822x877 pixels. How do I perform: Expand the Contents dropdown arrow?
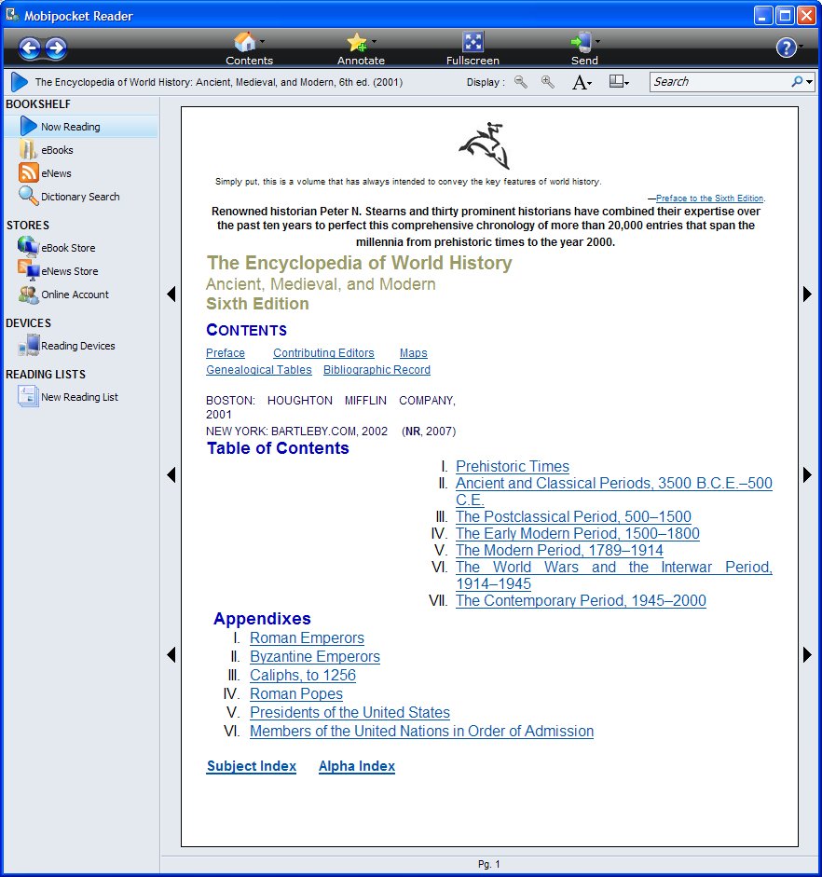pyautogui.click(x=262, y=41)
